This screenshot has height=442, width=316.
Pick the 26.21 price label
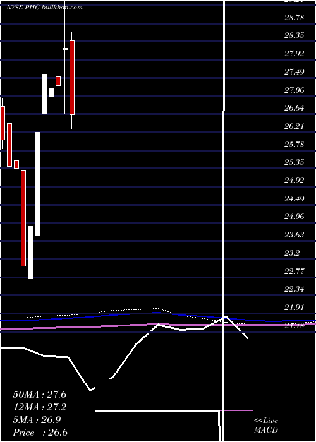294,126
